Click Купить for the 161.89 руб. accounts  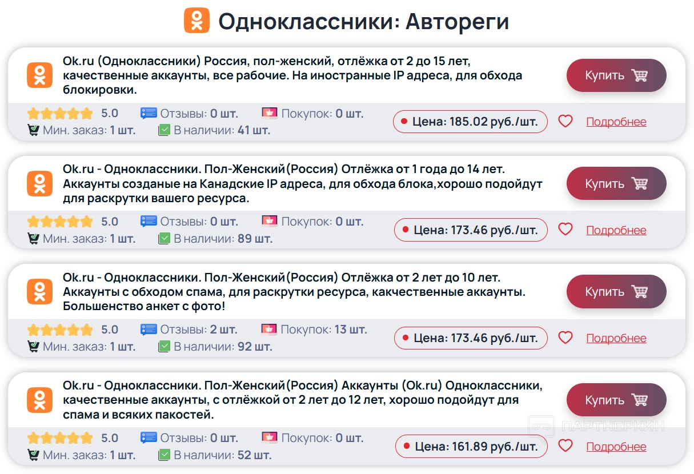tap(616, 400)
